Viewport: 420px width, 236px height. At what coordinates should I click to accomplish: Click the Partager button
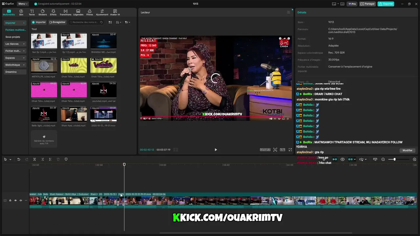(x=367, y=4)
